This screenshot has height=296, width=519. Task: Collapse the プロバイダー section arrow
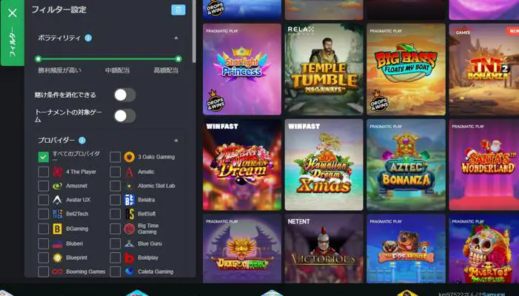(176, 141)
